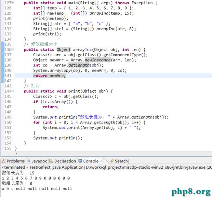The image size is (212, 197).
Task: Click Array.get(obj, i) on line 151
Action: pyautogui.click(x=102, y=128)
